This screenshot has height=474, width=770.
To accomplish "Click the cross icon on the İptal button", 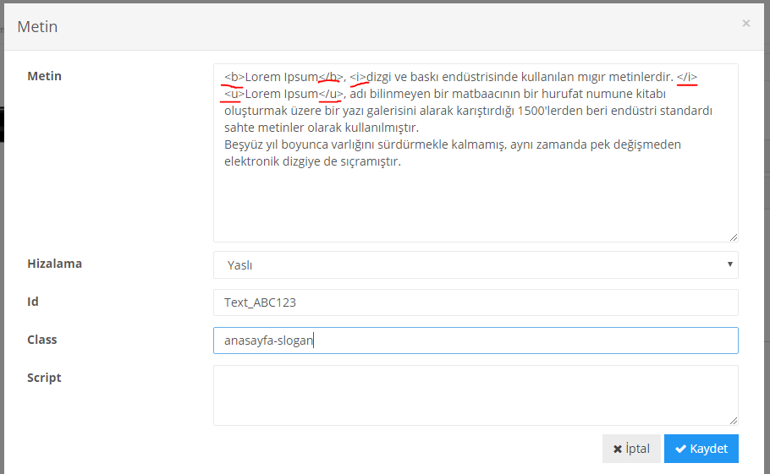I will click(x=618, y=449).
